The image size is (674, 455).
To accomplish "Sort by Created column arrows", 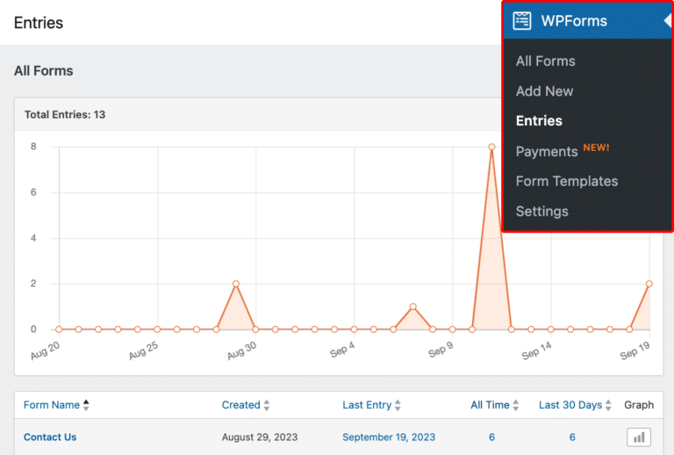I will point(267,405).
